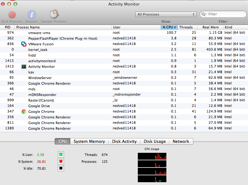
Task: Click the Sample Process icon
Action: tap(54, 14)
